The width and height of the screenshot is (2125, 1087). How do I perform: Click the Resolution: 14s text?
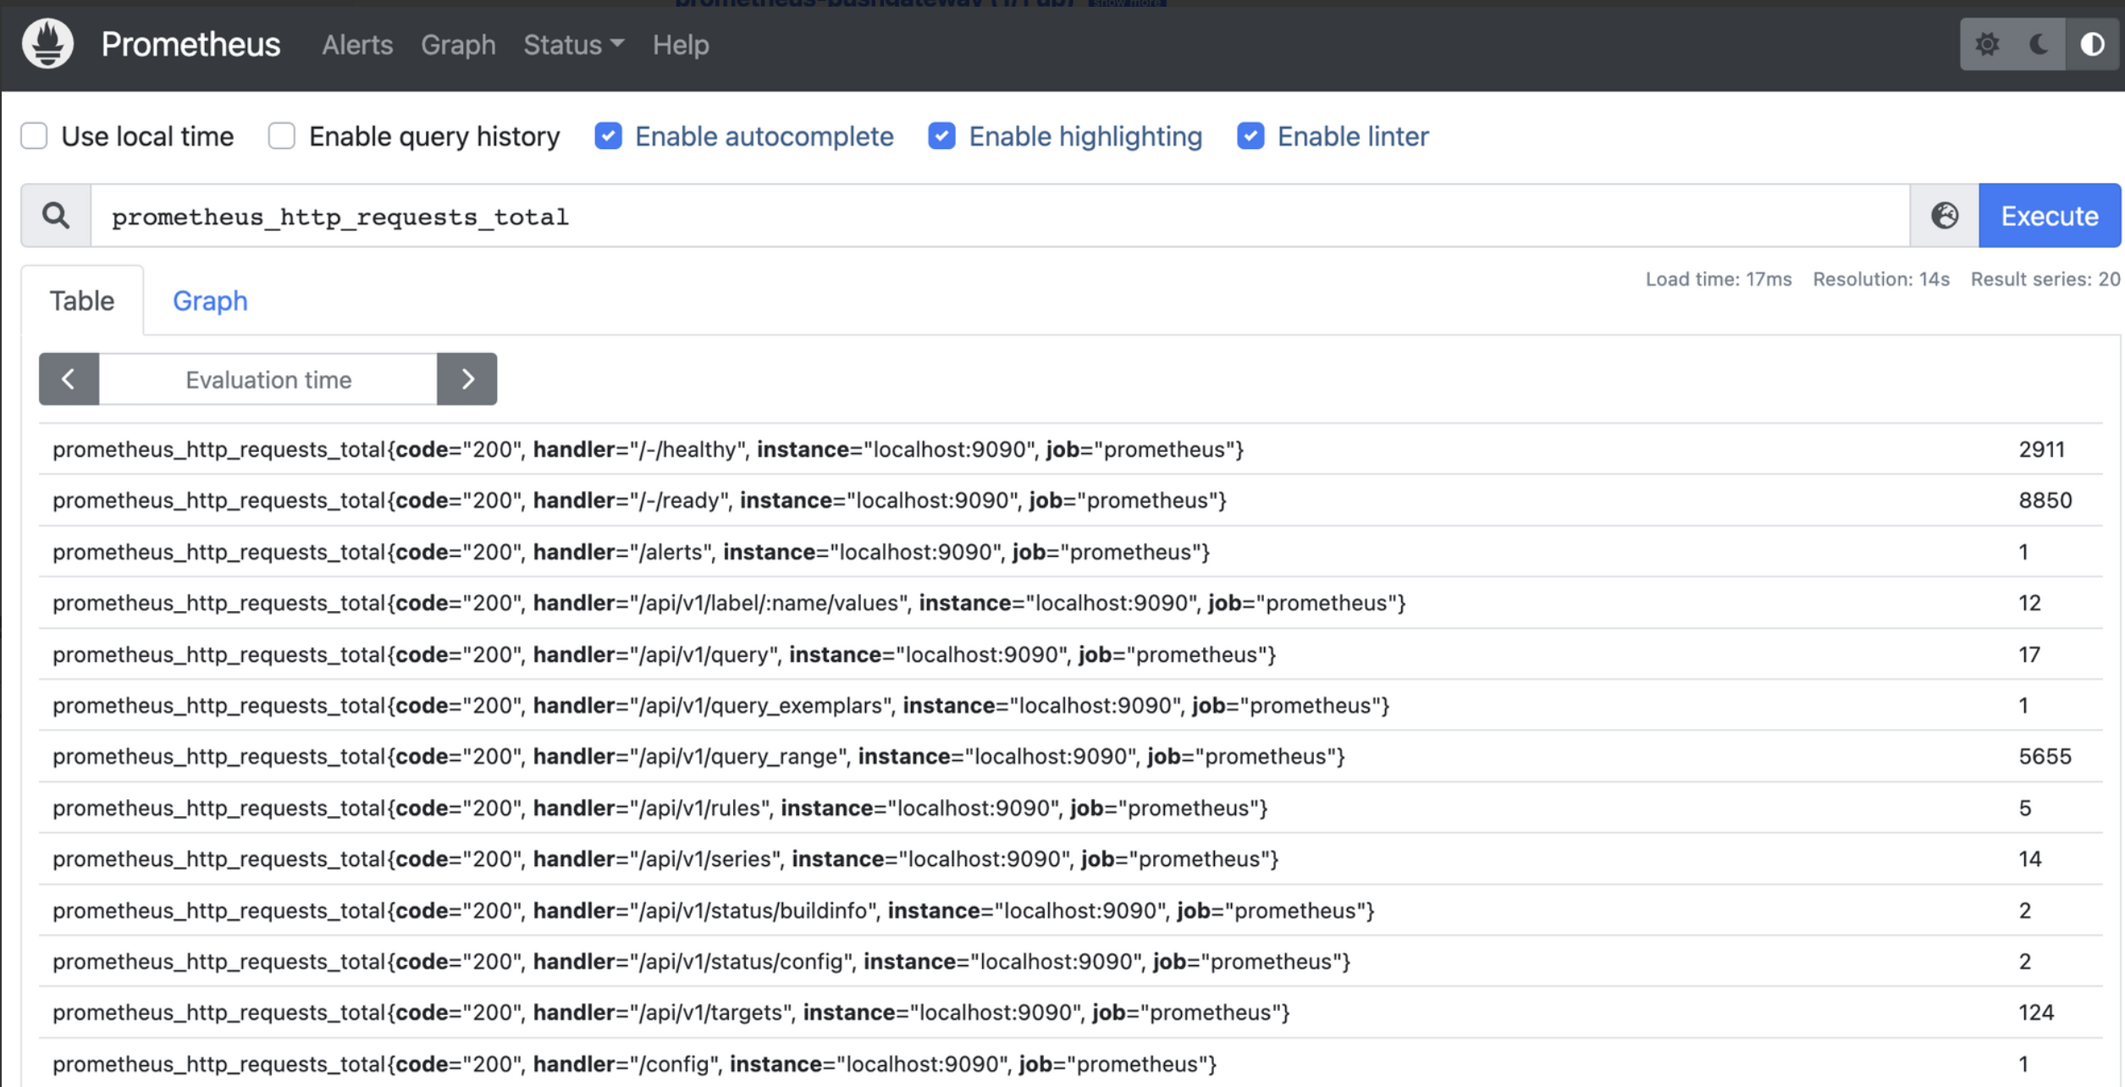pyautogui.click(x=1881, y=279)
